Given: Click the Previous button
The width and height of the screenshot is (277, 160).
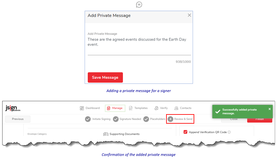Looking at the screenshot, I should (x=18, y=119).
